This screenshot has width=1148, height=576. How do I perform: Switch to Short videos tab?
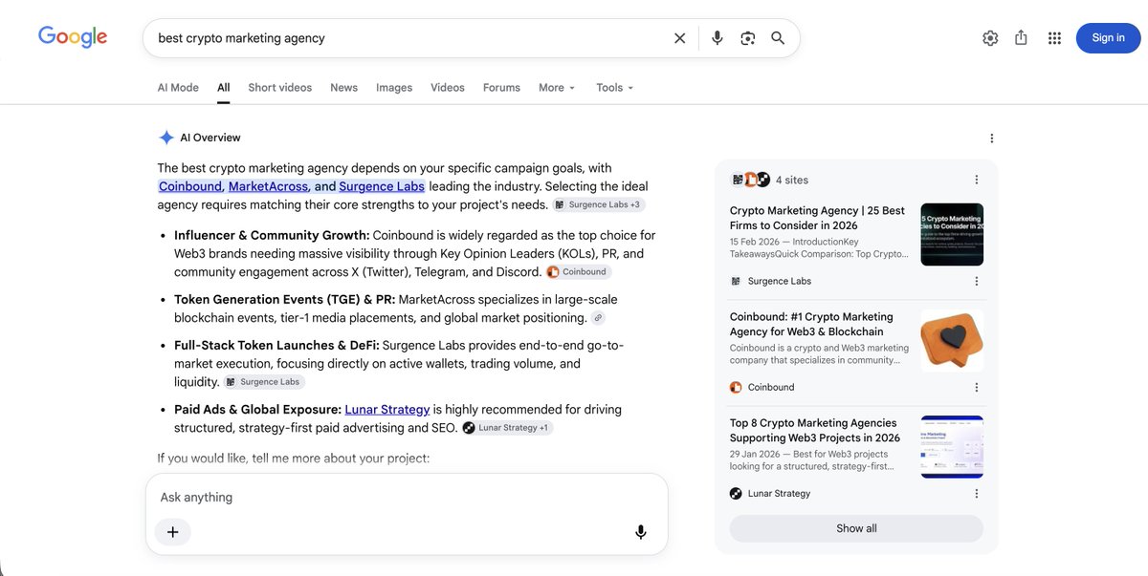tap(280, 87)
